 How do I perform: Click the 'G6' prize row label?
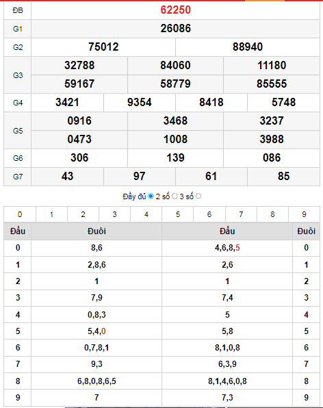(18, 158)
